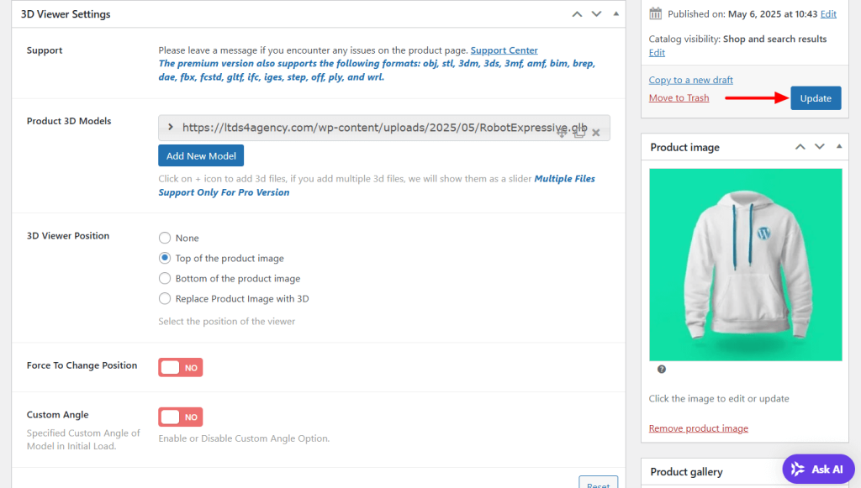
Task: Turn on the Custom Angle switch
Action: [x=180, y=417]
